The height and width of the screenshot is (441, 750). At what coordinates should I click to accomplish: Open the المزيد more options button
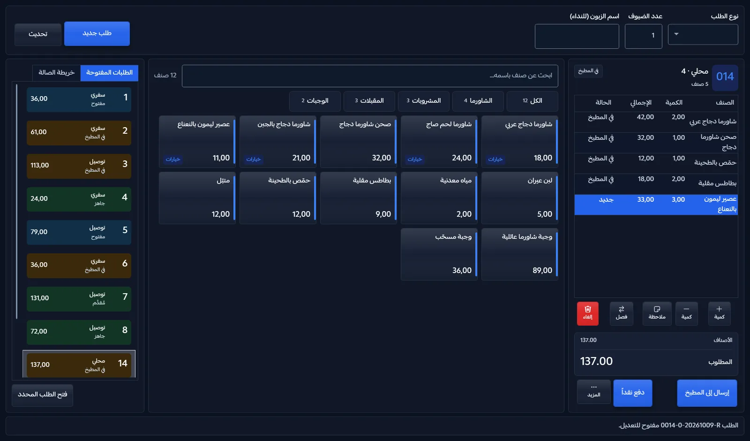click(x=594, y=392)
